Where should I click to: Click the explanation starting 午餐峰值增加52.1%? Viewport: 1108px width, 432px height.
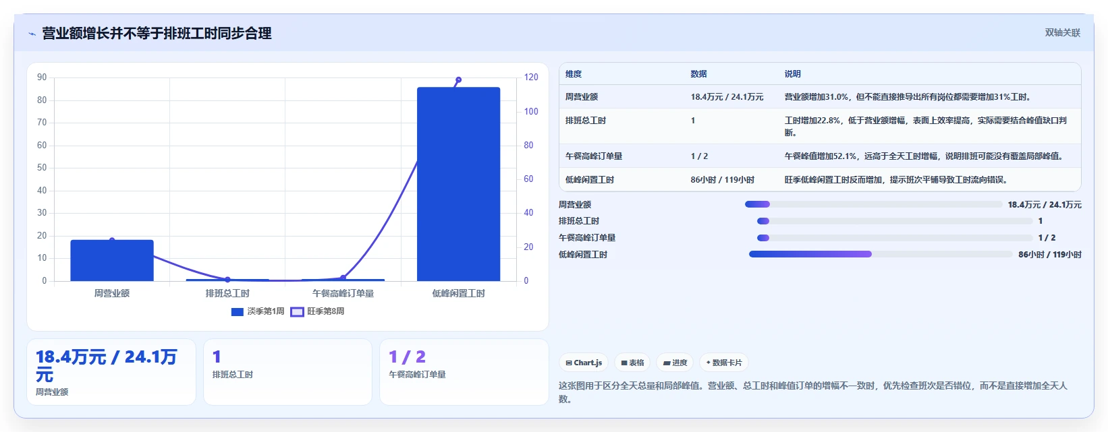[x=923, y=156]
